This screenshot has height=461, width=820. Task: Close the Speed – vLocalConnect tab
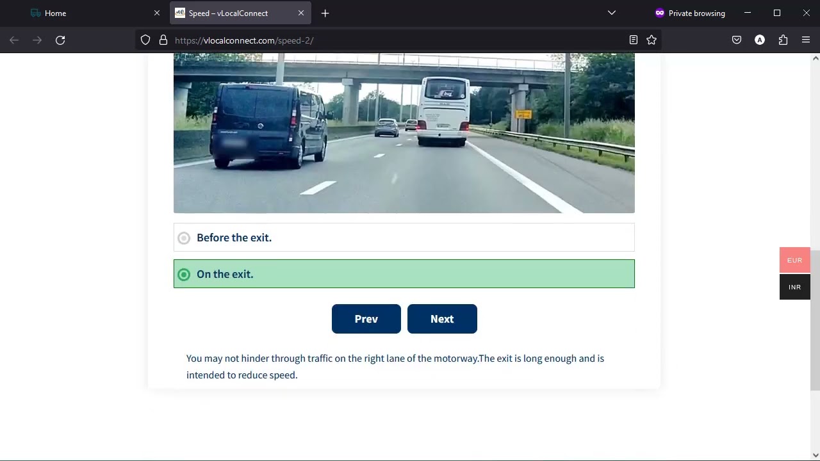click(301, 13)
